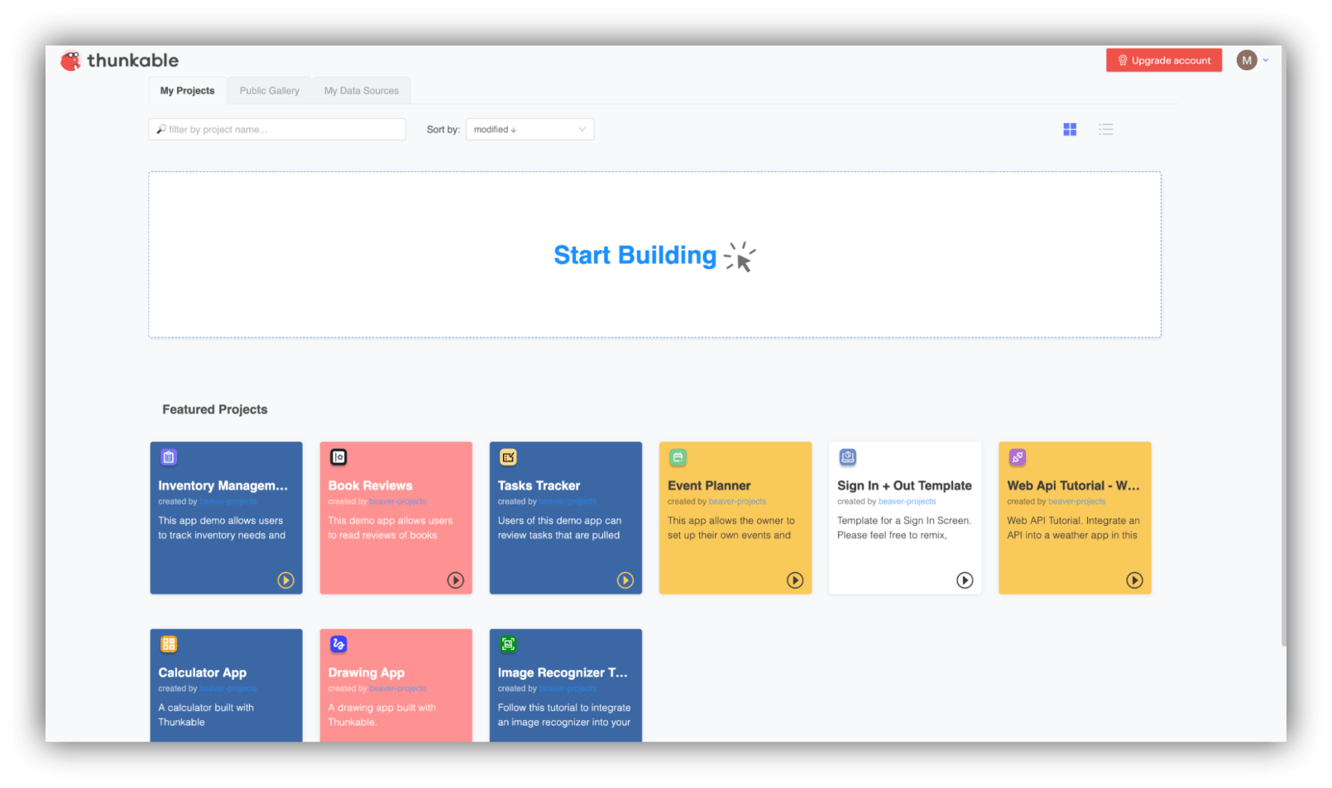Open the Image Recognizer project title

pyautogui.click(x=563, y=673)
